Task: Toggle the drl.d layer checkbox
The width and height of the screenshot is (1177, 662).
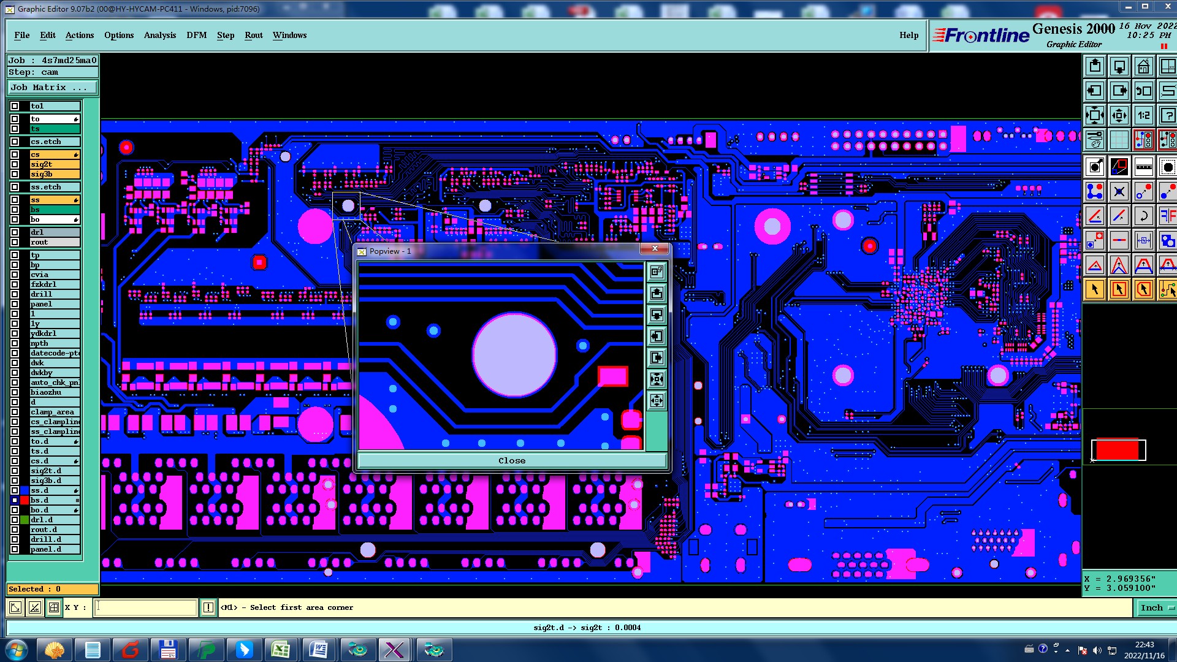Action: [15, 520]
